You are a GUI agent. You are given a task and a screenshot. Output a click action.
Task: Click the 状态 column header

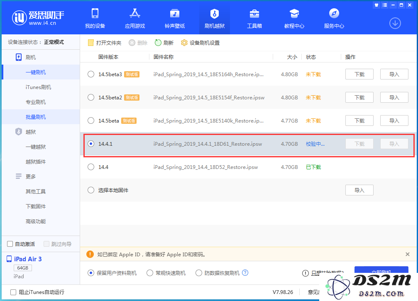pos(311,57)
